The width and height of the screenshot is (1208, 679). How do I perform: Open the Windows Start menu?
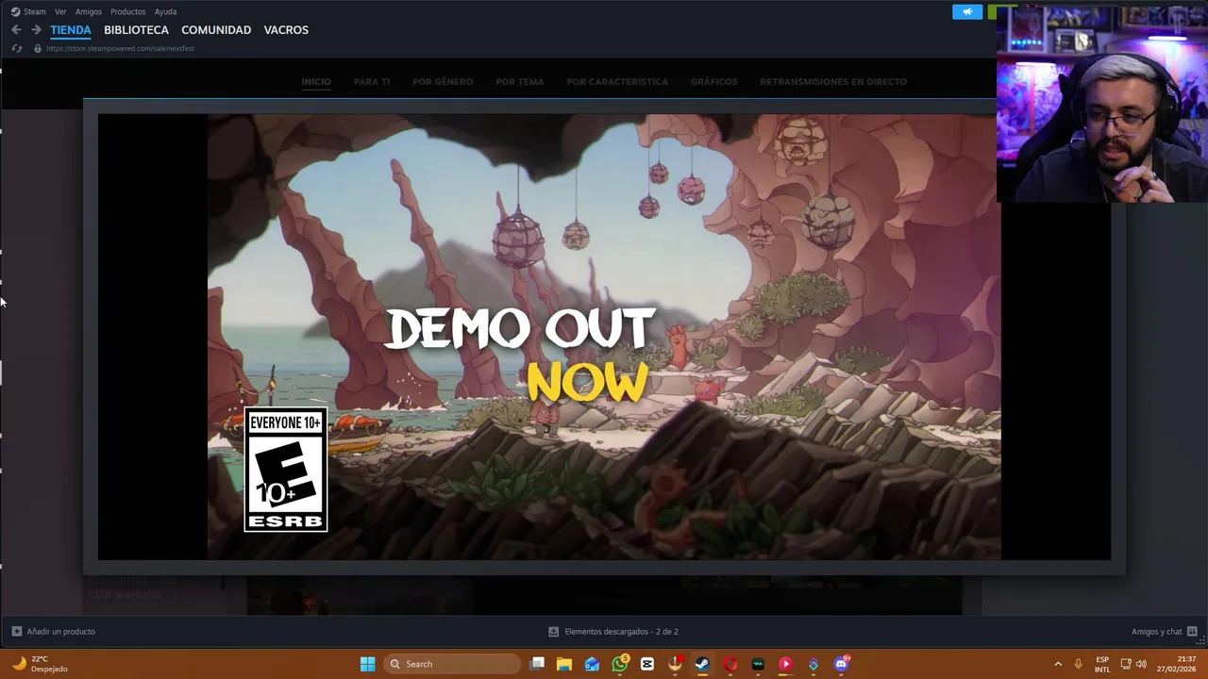click(x=368, y=664)
